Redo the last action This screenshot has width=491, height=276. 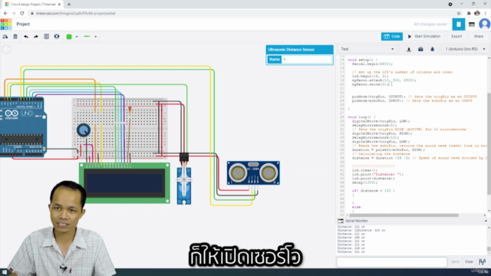(36, 37)
